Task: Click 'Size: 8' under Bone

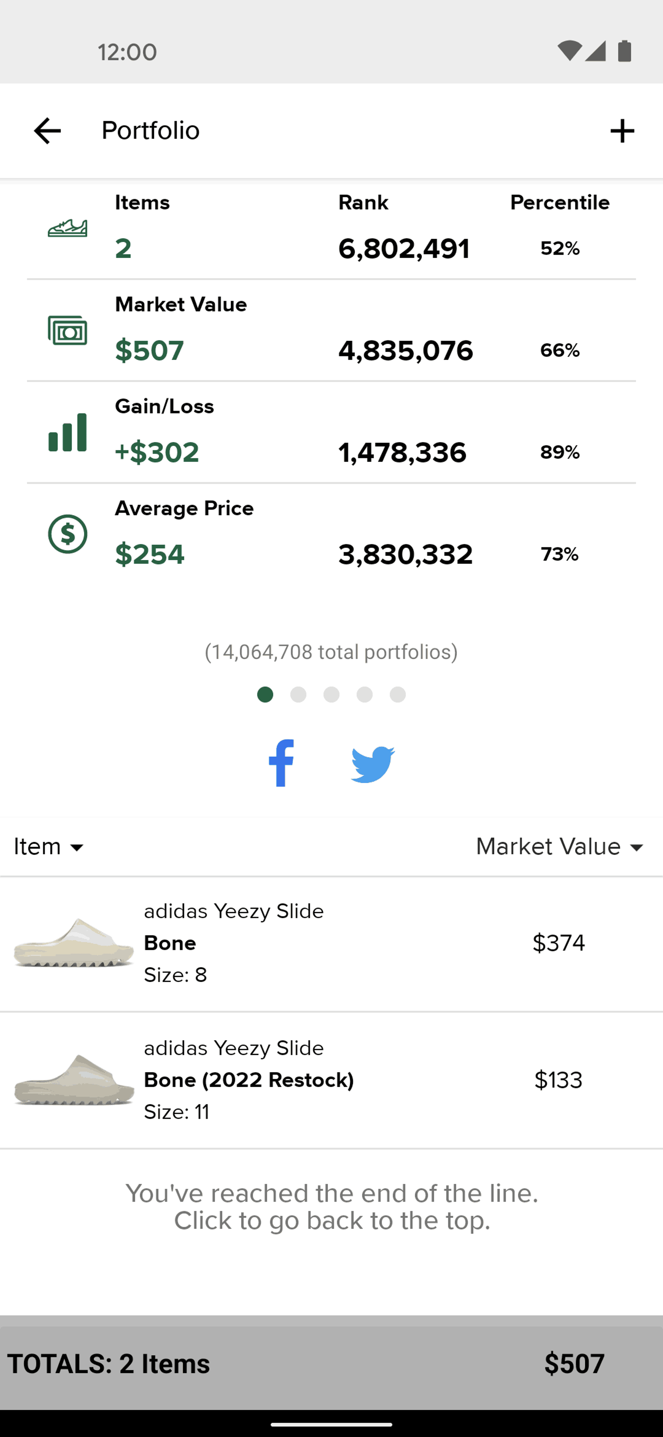Action: coord(176,975)
